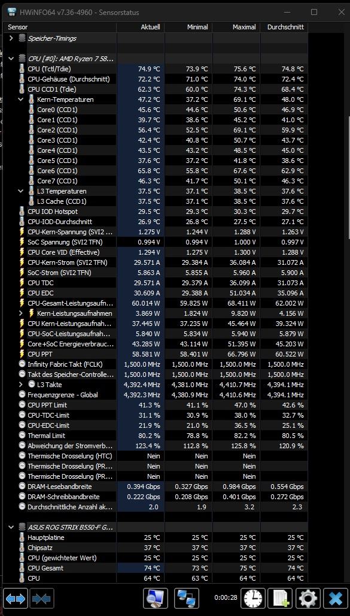This screenshot has height=616, width=350.
Task: Click the expand columns arrows icon
Action: [16, 598]
